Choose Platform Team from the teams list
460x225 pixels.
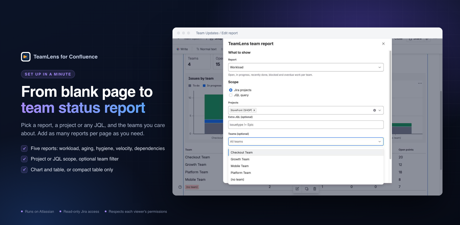(306, 173)
